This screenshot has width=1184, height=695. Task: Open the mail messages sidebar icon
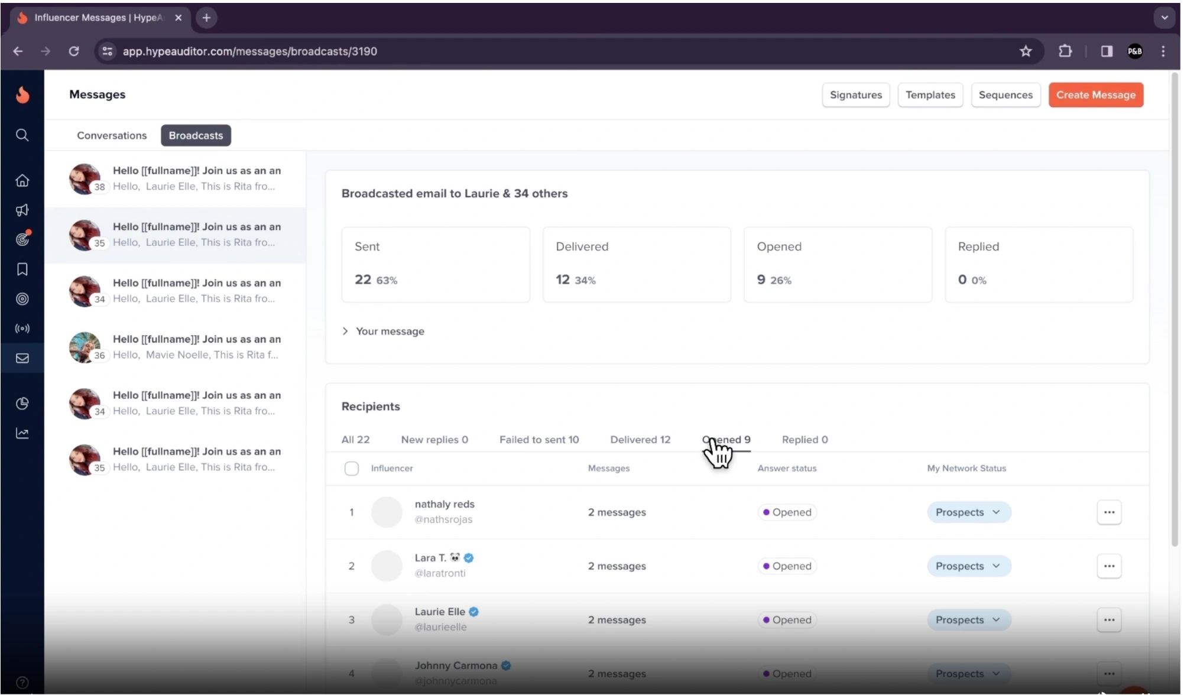pos(22,358)
